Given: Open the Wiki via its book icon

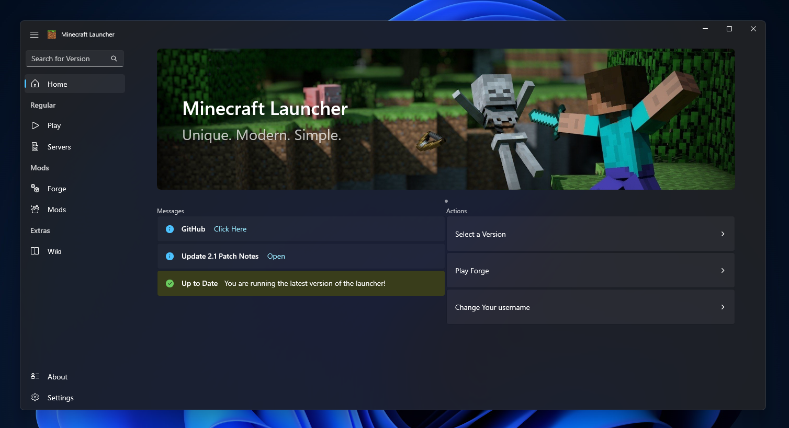Looking at the screenshot, I should coord(35,251).
